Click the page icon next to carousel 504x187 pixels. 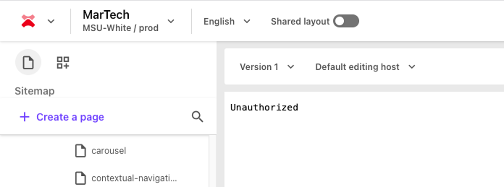(x=81, y=151)
